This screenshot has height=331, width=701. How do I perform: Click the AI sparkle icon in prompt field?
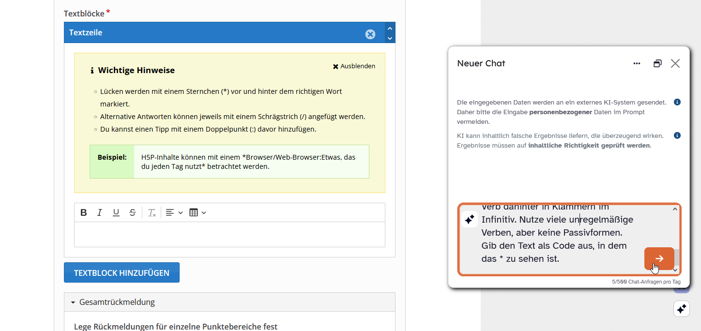click(x=469, y=219)
